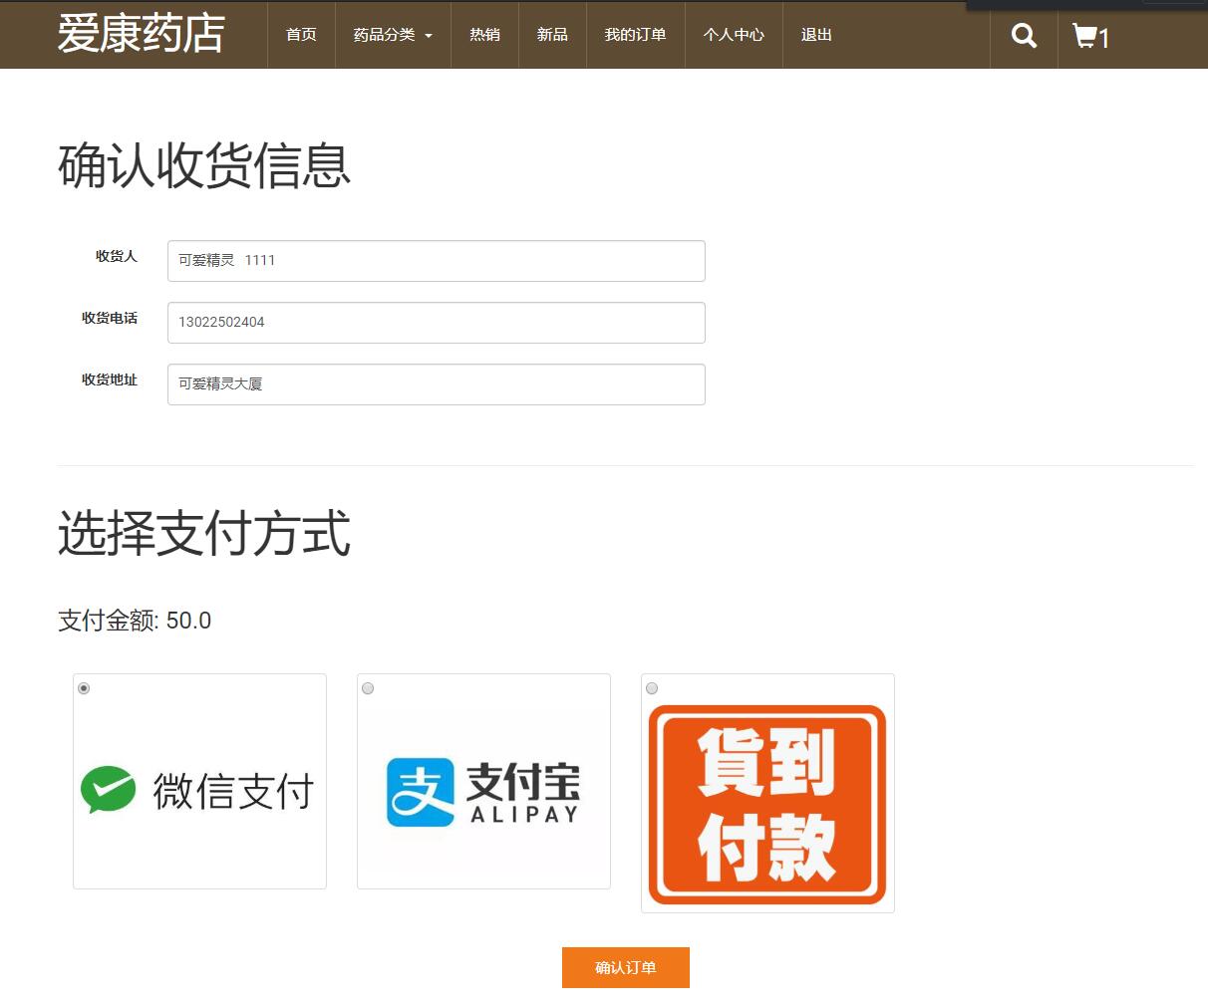Viewport: 1208px width, 1006px height.
Task: Click the search magnifier icon
Action: (x=1023, y=35)
